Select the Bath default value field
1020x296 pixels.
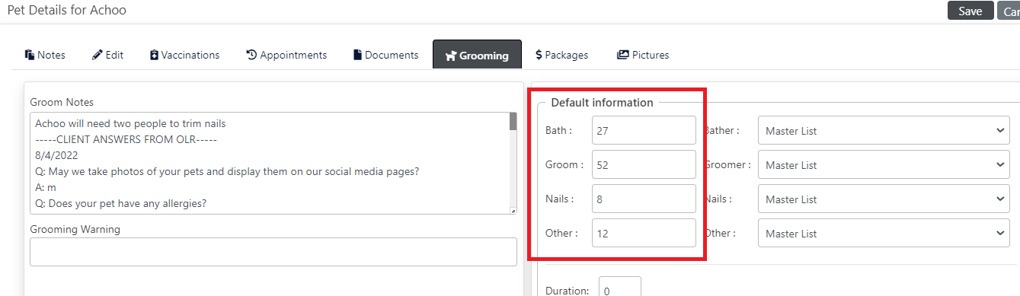pyautogui.click(x=644, y=130)
